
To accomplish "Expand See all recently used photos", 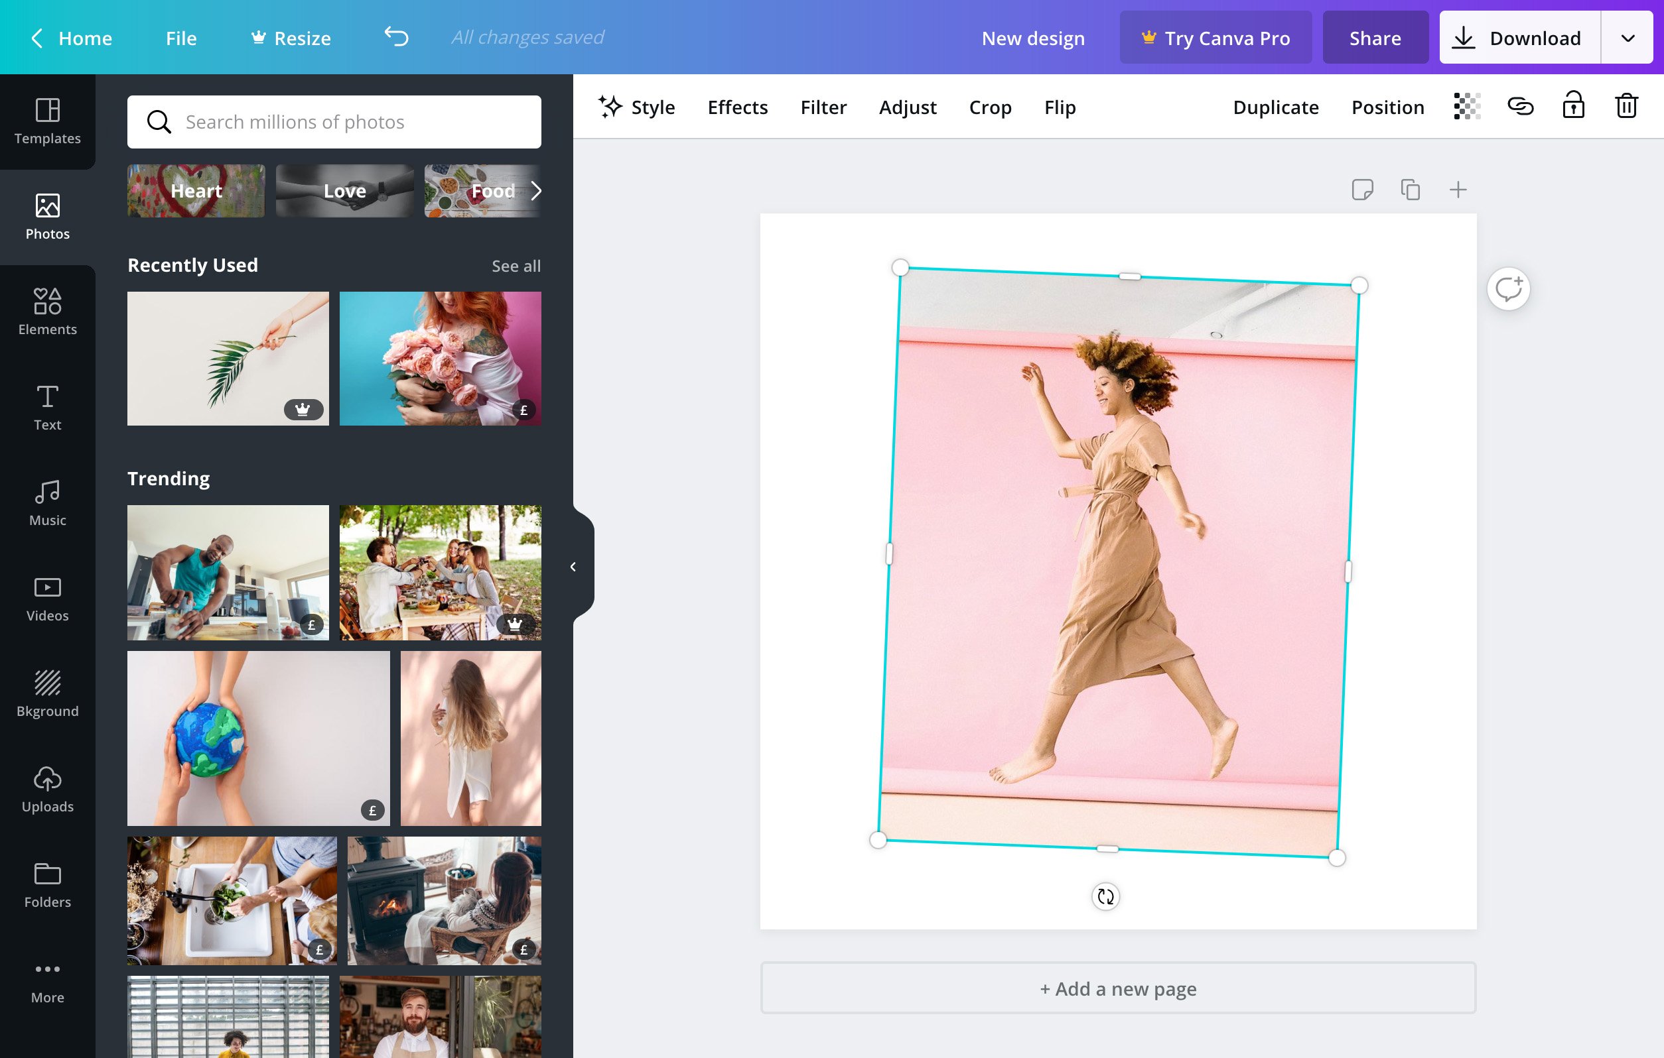I will (x=516, y=264).
